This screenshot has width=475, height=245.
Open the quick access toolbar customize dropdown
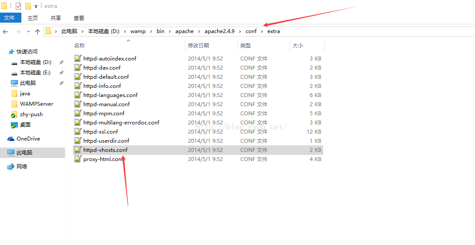coord(36,7)
